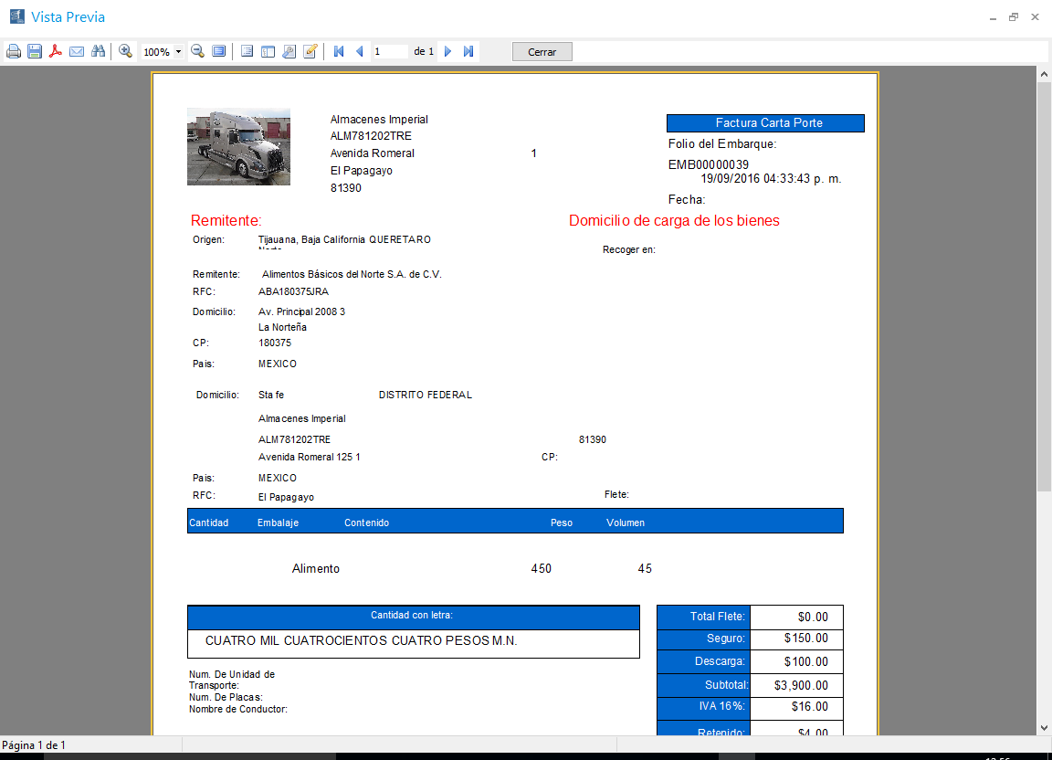Zoom out with the magnifier minus icon
Viewport: 1052px width, 760px height.
(x=196, y=52)
